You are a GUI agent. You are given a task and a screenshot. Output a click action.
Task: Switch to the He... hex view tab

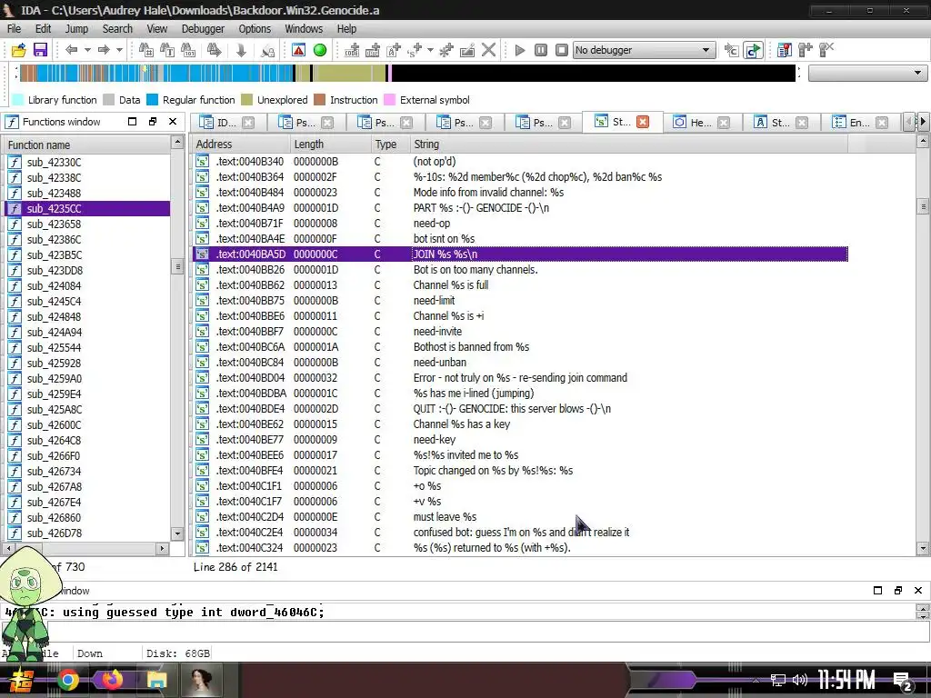tap(701, 123)
